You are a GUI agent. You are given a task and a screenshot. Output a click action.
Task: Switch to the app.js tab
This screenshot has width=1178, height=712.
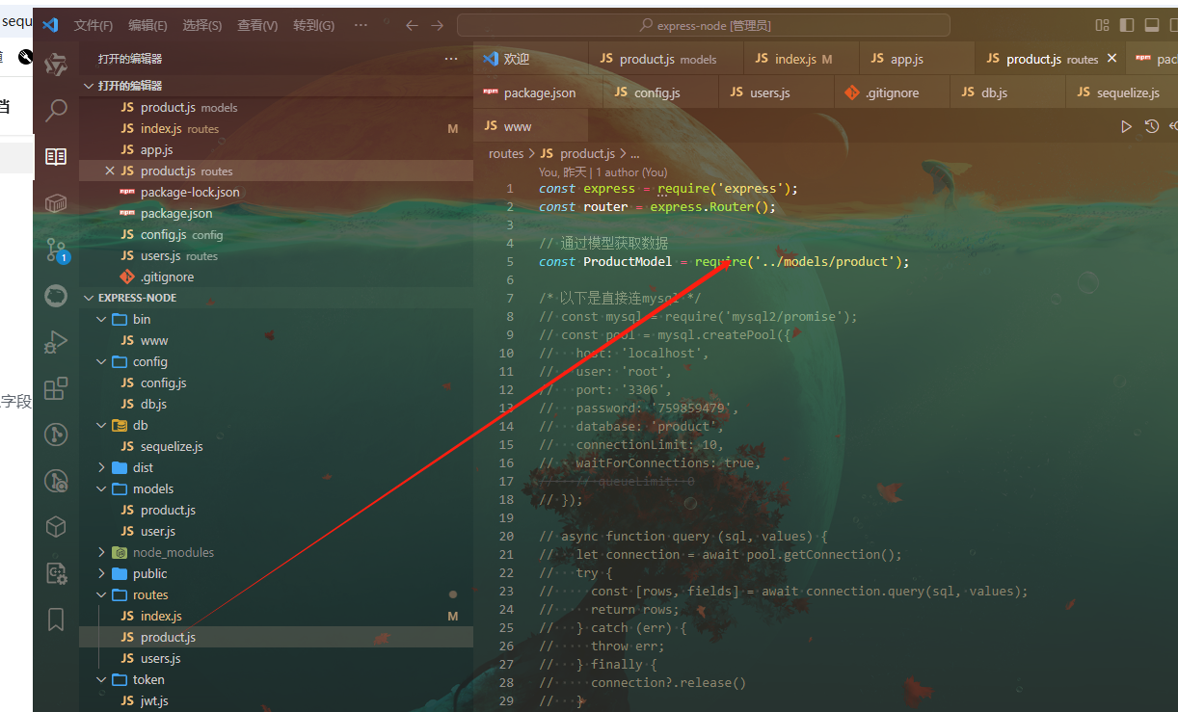[917, 59]
